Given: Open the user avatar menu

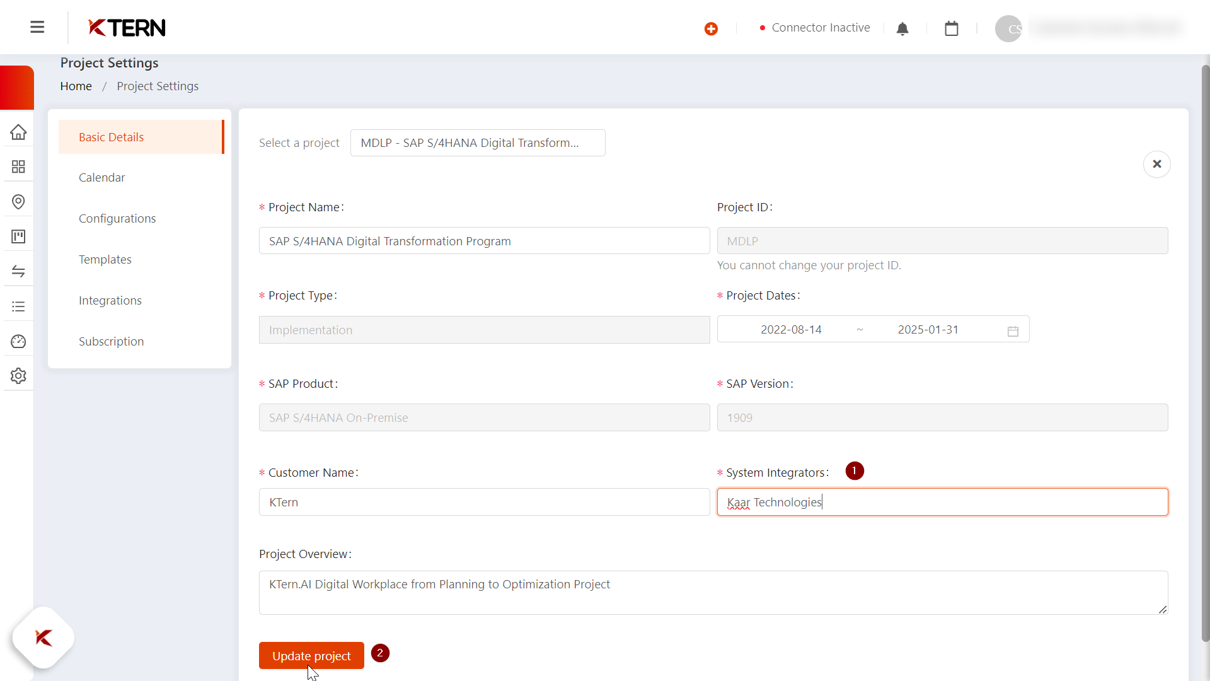Looking at the screenshot, I should tap(1008, 28).
